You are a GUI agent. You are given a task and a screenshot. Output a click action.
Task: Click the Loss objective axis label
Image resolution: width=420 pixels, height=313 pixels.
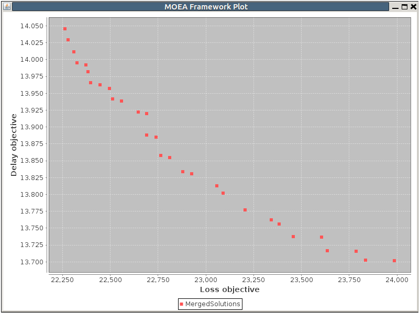(x=229, y=289)
